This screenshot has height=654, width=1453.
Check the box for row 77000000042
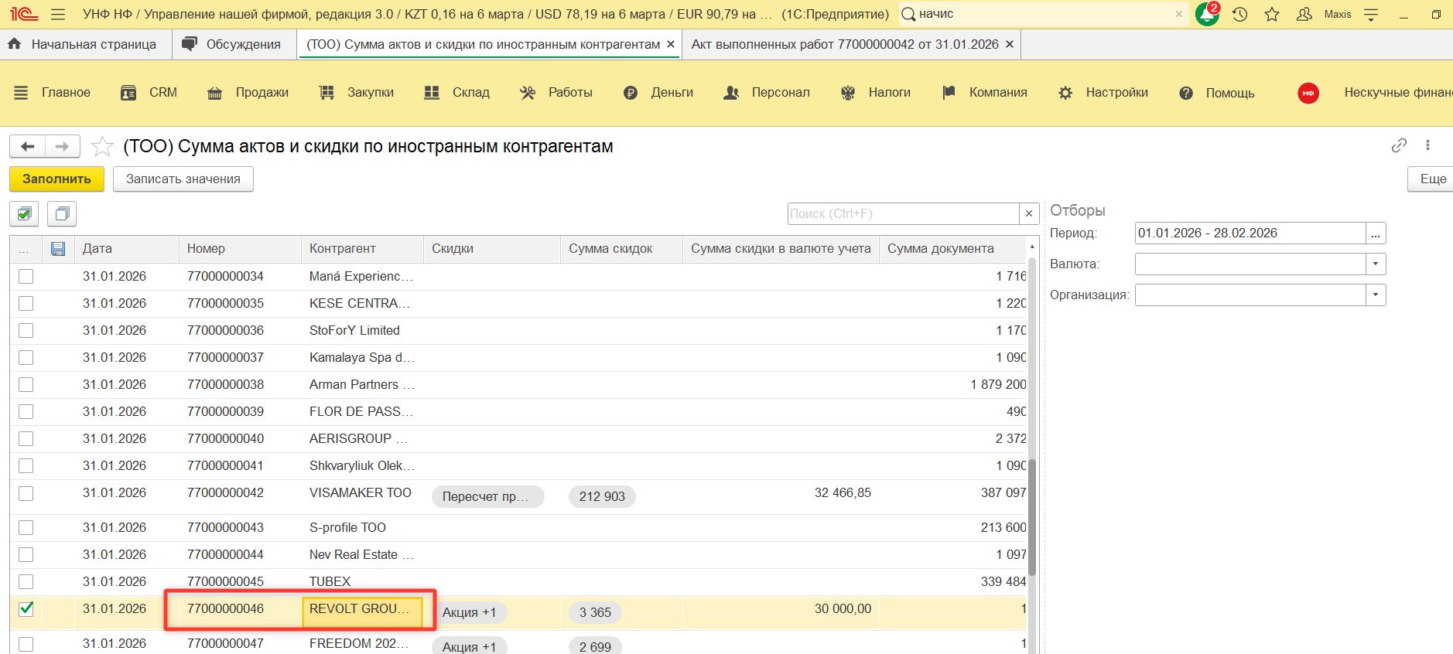26,493
